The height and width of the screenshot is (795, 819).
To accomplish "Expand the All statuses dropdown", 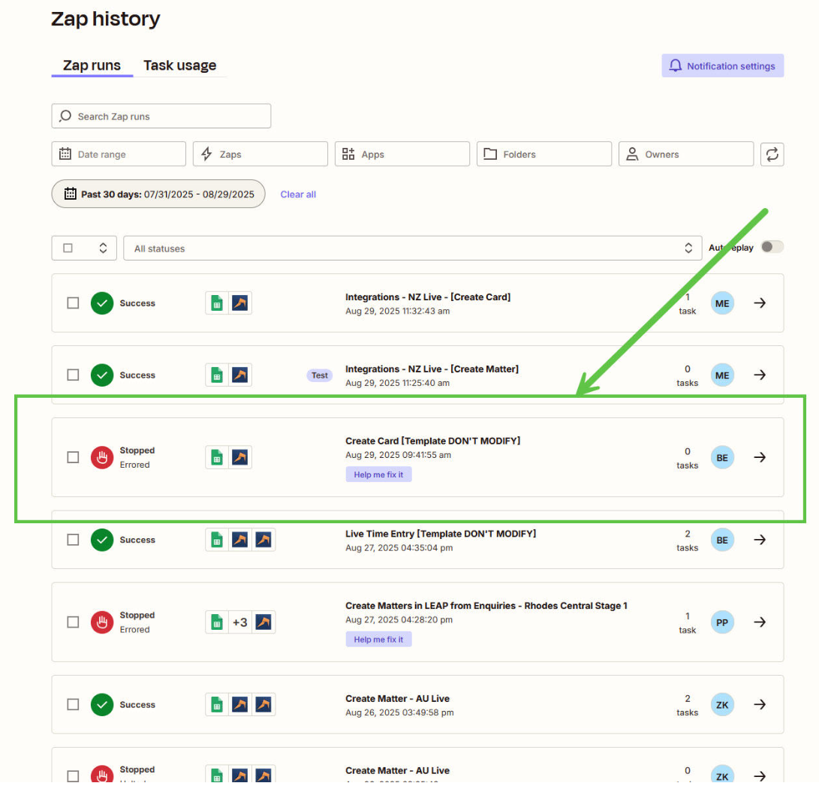I will [x=412, y=248].
